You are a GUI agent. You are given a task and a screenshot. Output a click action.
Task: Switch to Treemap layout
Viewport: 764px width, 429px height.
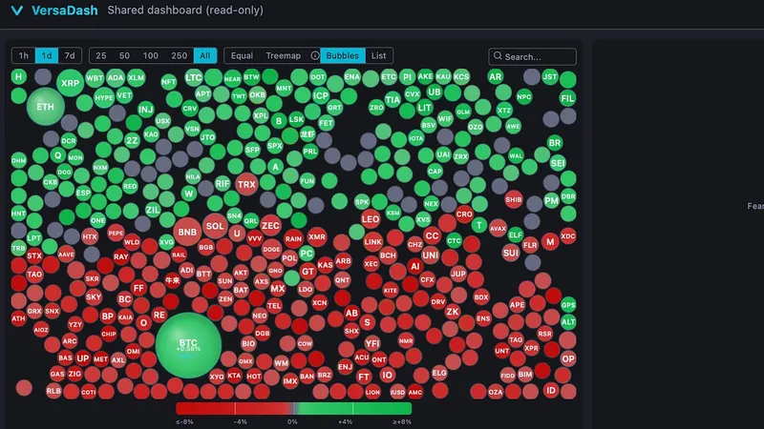[x=283, y=55]
